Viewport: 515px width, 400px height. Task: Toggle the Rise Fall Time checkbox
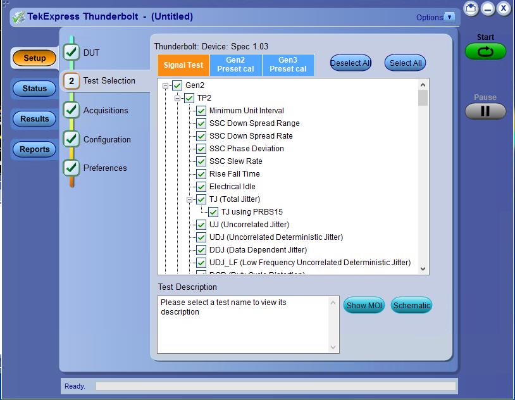[201, 174]
